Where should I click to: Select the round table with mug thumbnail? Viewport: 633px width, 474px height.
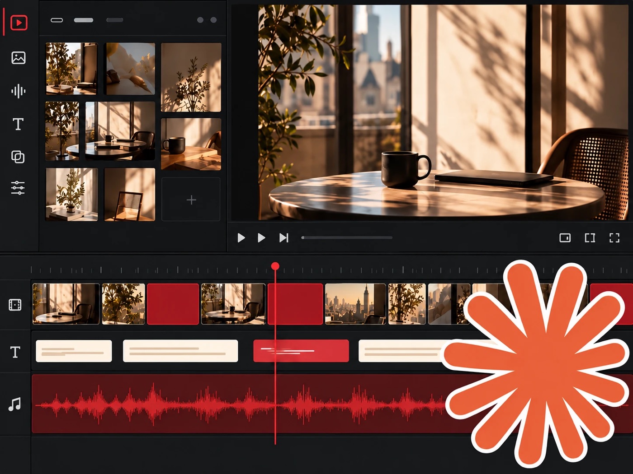(x=120, y=131)
